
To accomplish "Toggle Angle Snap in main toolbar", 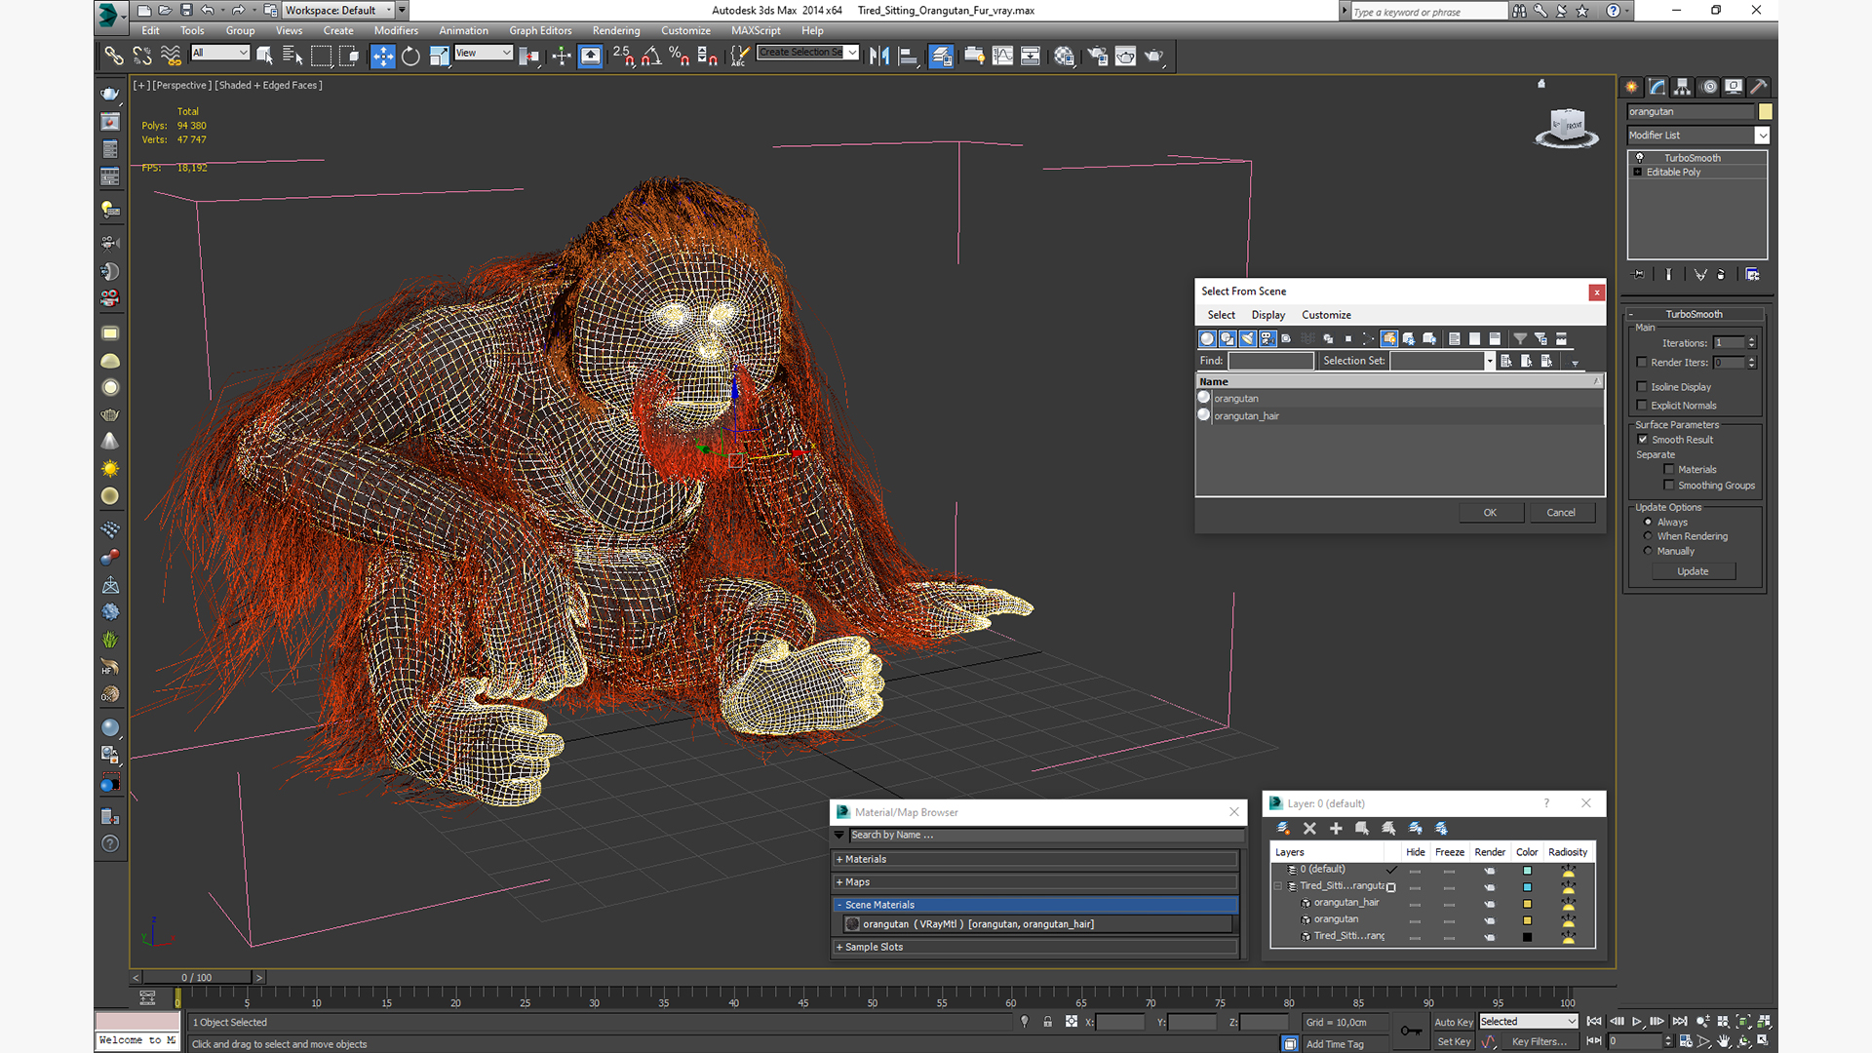I will (x=651, y=57).
